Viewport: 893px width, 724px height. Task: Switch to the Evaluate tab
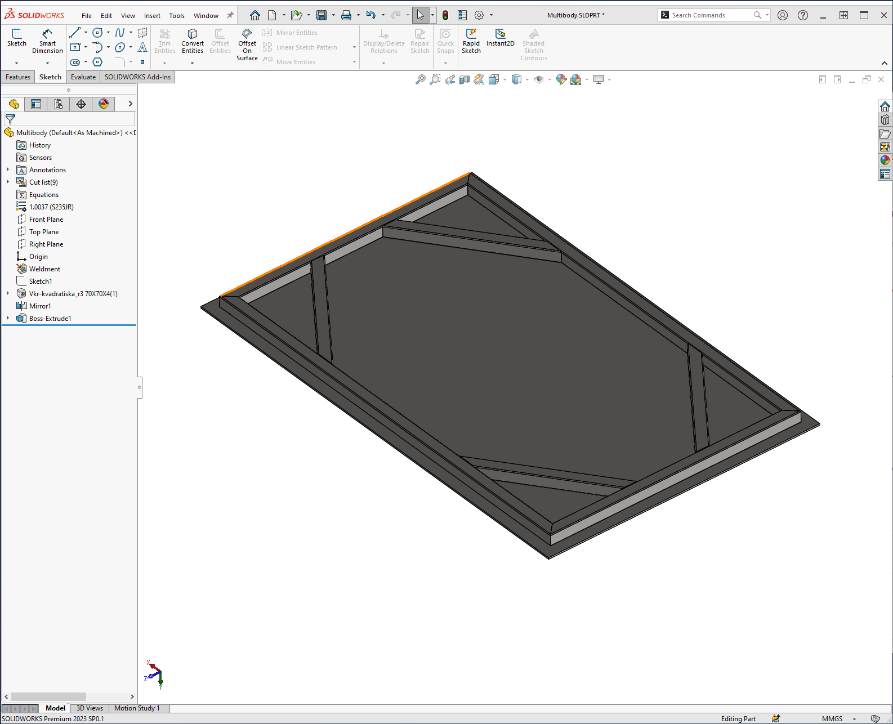click(x=83, y=77)
